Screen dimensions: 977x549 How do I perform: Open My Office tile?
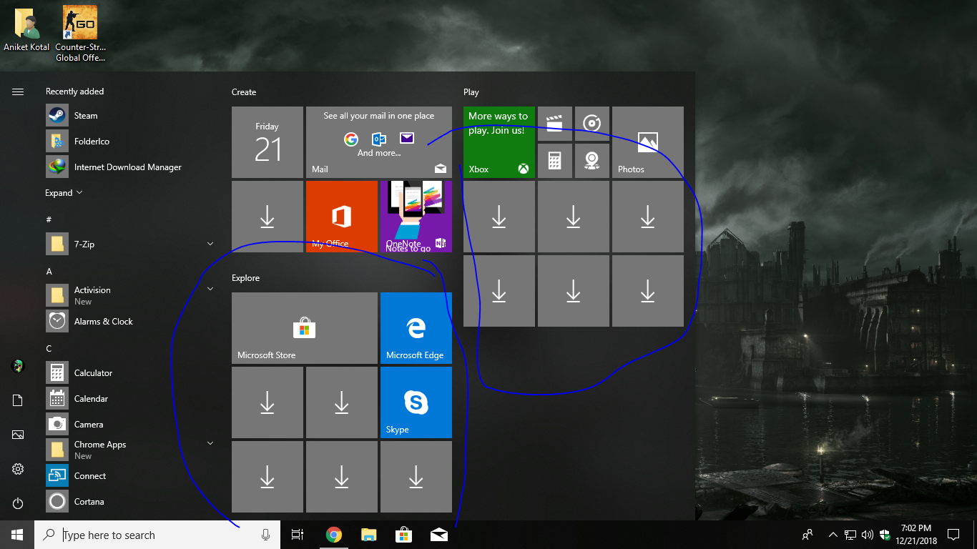pos(342,217)
